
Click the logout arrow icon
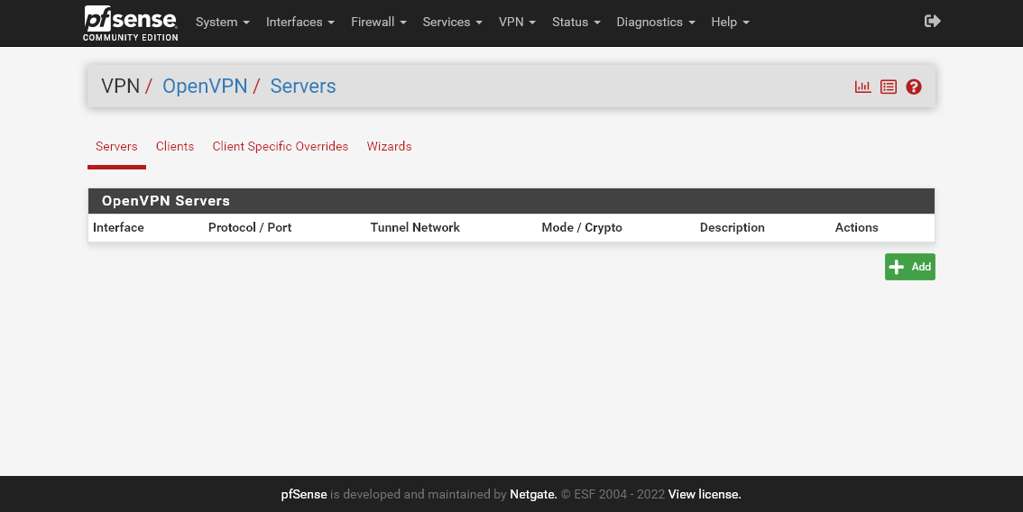click(932, 22)
